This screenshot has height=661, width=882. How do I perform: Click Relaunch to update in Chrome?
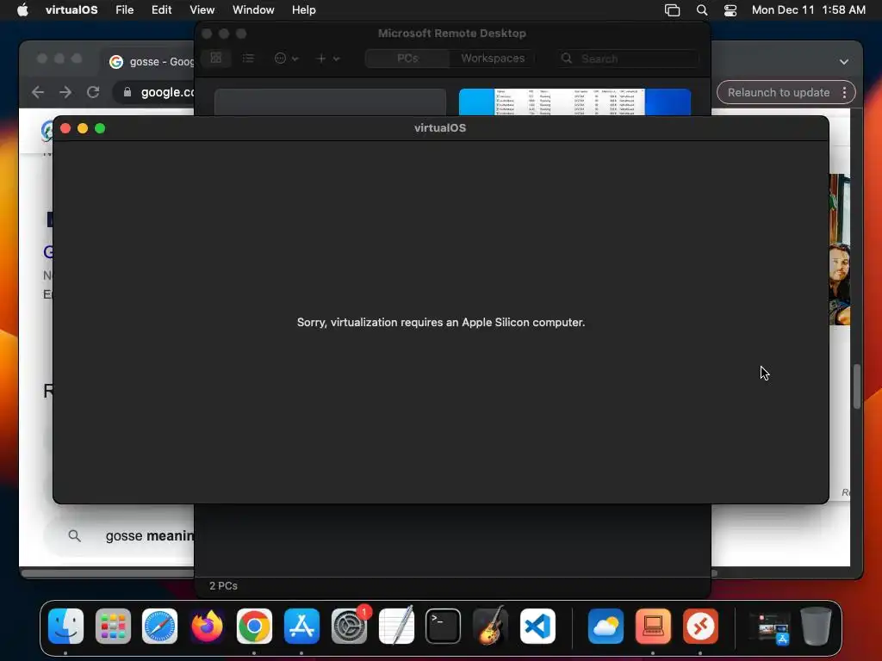pyautogui.click(x=778, y=92)
